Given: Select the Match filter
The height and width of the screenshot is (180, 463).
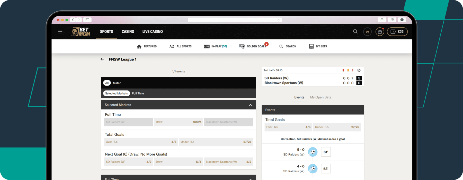Looking at the screenshot, I should click(x=117, y=83).
